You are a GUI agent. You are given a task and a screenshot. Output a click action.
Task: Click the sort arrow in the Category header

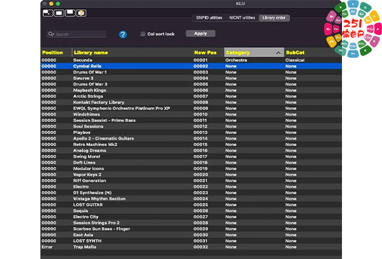point(278,53)
